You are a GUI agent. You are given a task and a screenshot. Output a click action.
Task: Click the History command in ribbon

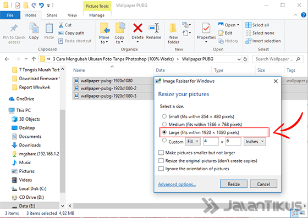(228, 41)
